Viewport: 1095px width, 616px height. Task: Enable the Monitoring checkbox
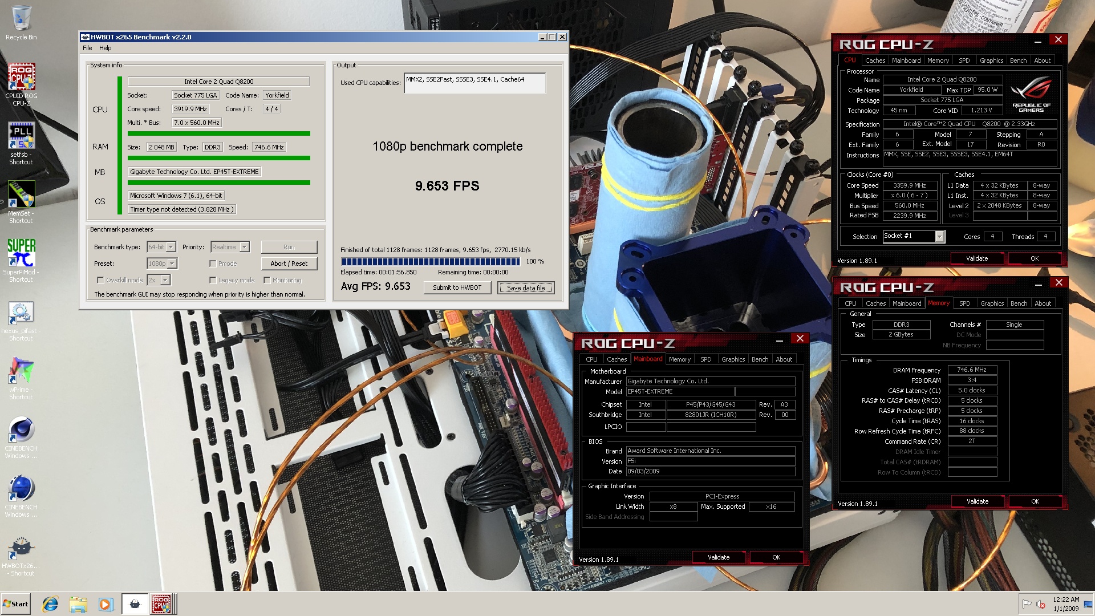coord(267,280)
